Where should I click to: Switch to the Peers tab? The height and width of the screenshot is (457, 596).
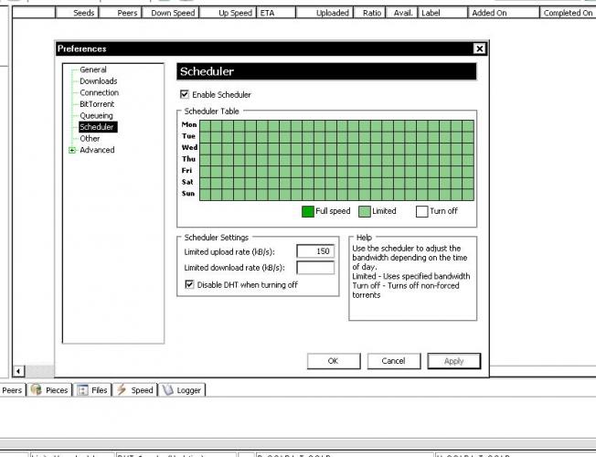(12, 390)
